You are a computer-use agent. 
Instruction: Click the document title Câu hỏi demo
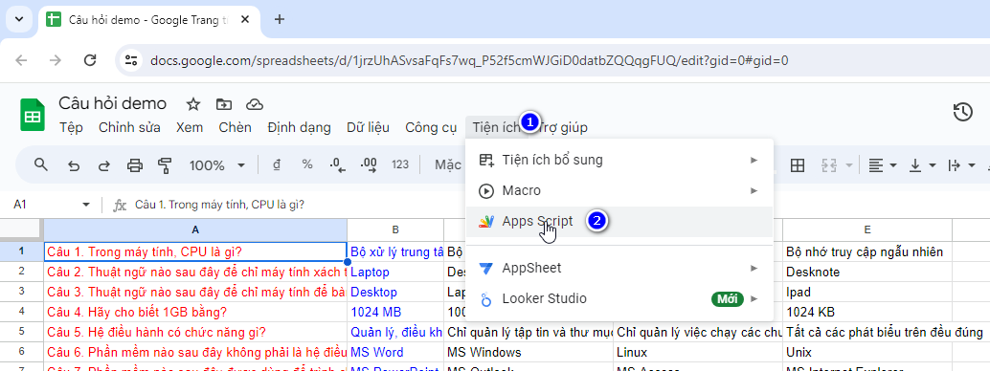pos(112,103)
